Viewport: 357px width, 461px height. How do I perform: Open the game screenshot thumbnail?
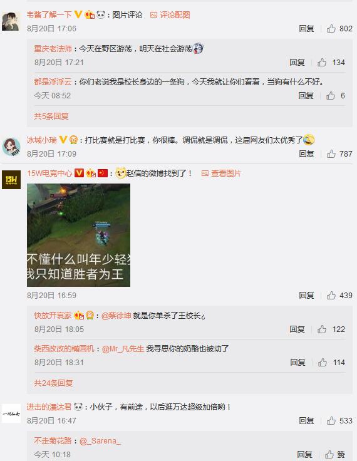(78, 235)
